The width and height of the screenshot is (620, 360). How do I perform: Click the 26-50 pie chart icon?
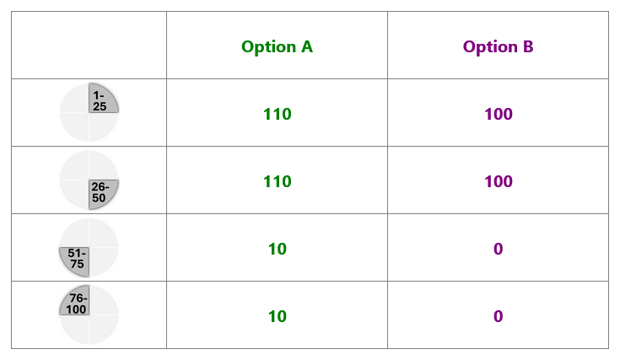coord(89,180)
